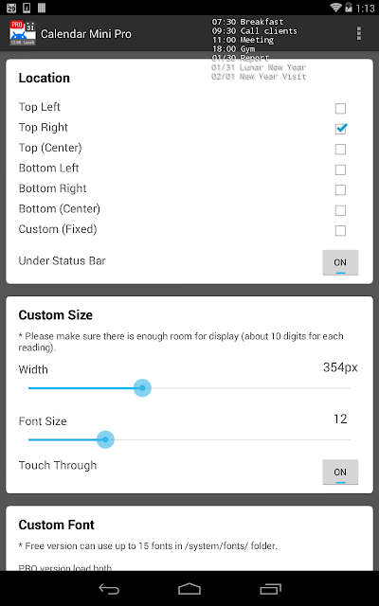Open the three-dot overflow menu
This screenshot has height=606, width=379.
click(x=358, y=34)
